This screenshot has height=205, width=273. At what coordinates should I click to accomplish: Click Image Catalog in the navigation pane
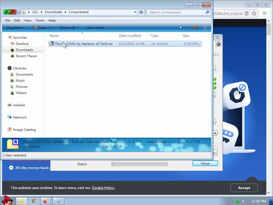pyautogui.click(x=24, y=130)
